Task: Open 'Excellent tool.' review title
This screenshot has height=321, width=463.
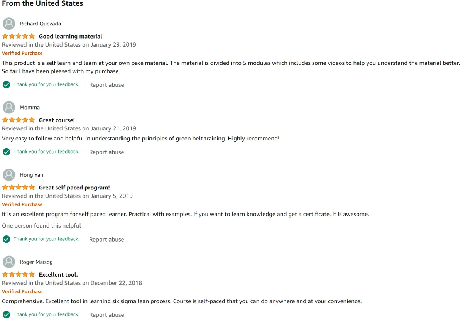Action: pos(58,275)
